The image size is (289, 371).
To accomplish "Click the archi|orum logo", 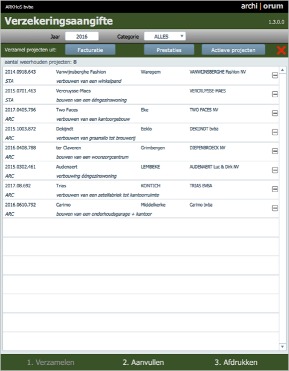I will (262, 6).
